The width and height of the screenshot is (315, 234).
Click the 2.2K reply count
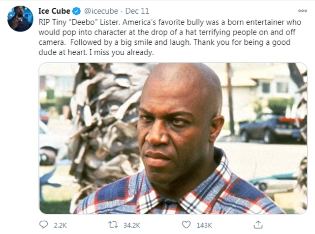[x=60, y=225]
